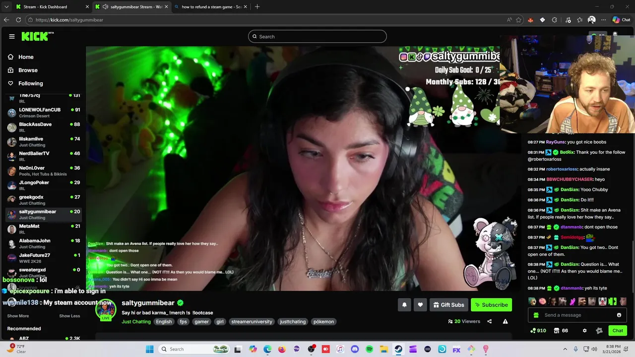Open AlabamaJohn channel
635x357 pixels.
tap(44, 243)
